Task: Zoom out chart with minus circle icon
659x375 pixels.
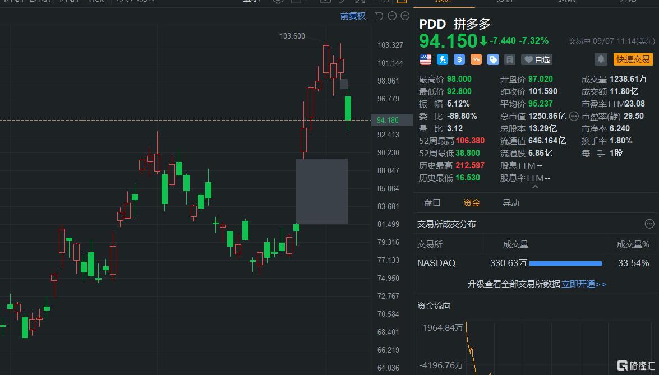Action: point(392,16)
